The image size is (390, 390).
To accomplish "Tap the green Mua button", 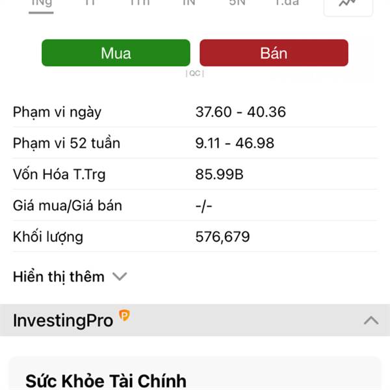I will tap(116, 53).
